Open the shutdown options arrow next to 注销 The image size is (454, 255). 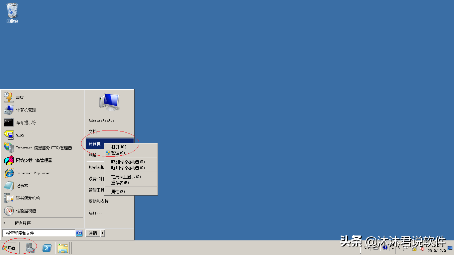point(103,233)
